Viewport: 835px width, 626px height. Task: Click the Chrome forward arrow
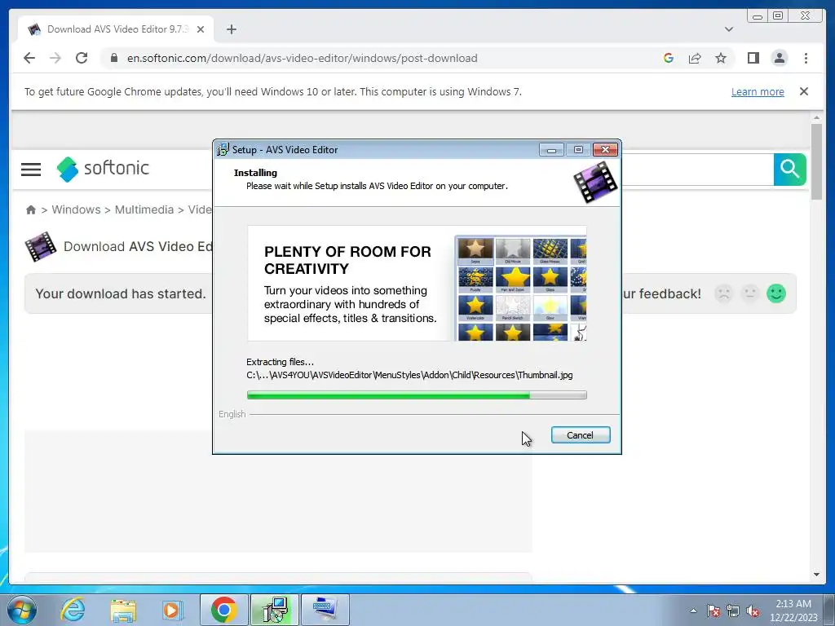(x=55, y=58)
